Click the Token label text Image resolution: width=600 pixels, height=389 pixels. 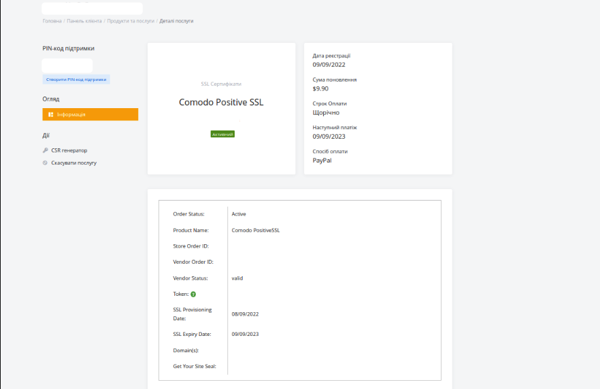coord(181,294)
